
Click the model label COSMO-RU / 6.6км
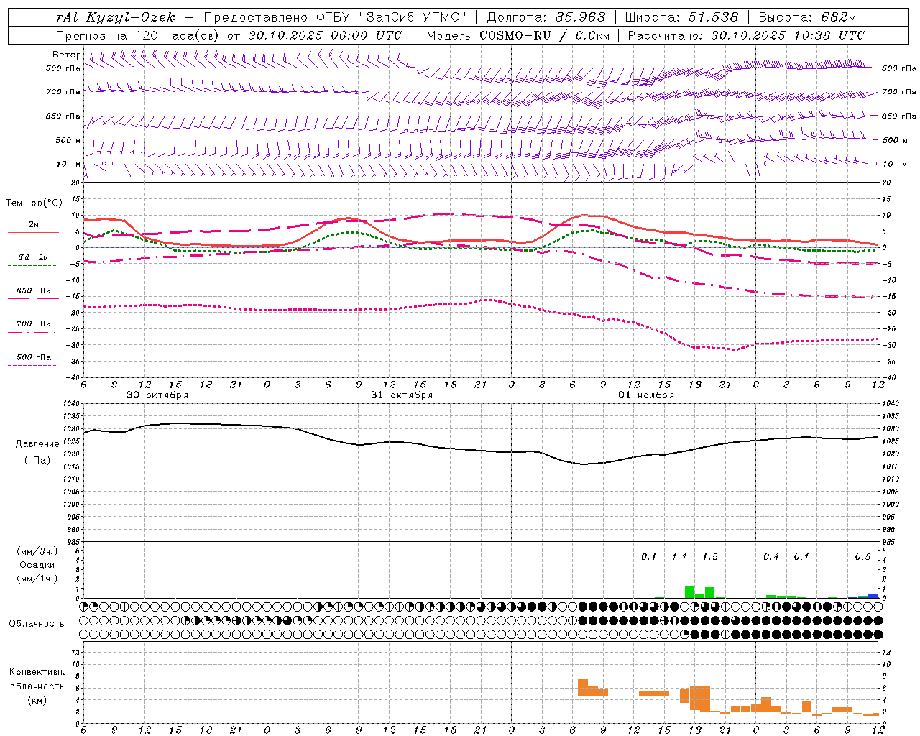click(545, 35)
